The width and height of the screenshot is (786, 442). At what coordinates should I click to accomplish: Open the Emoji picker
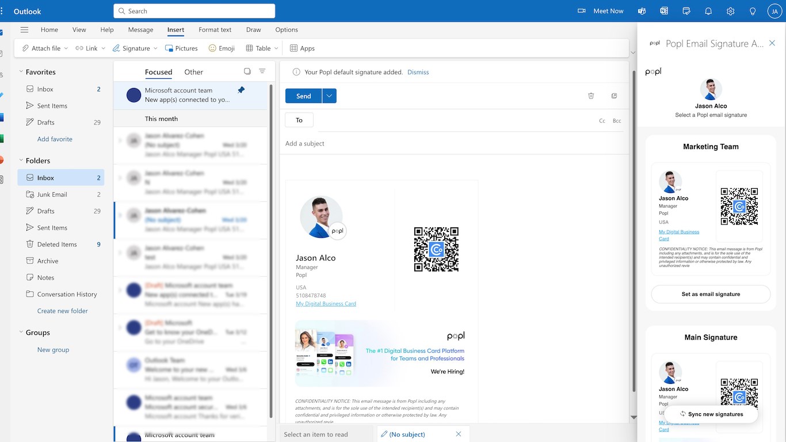(x=222, y=48)
